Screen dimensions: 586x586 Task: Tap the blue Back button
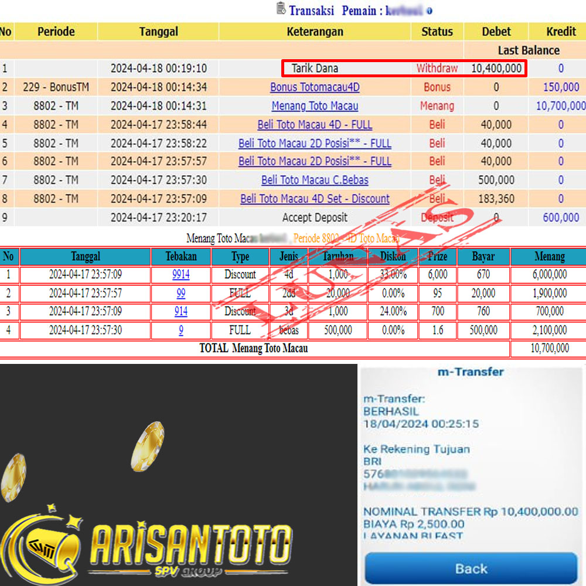[471, 568]
